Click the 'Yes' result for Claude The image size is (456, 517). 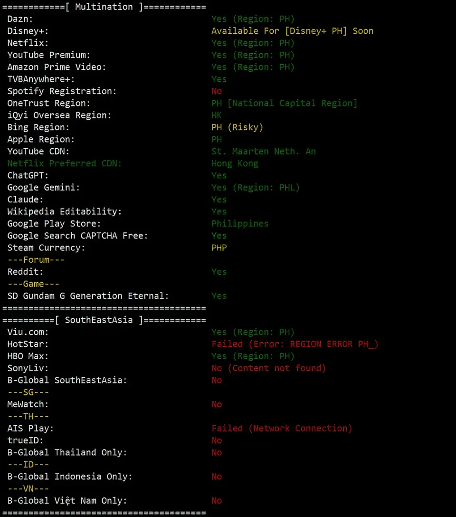[219, 200]
